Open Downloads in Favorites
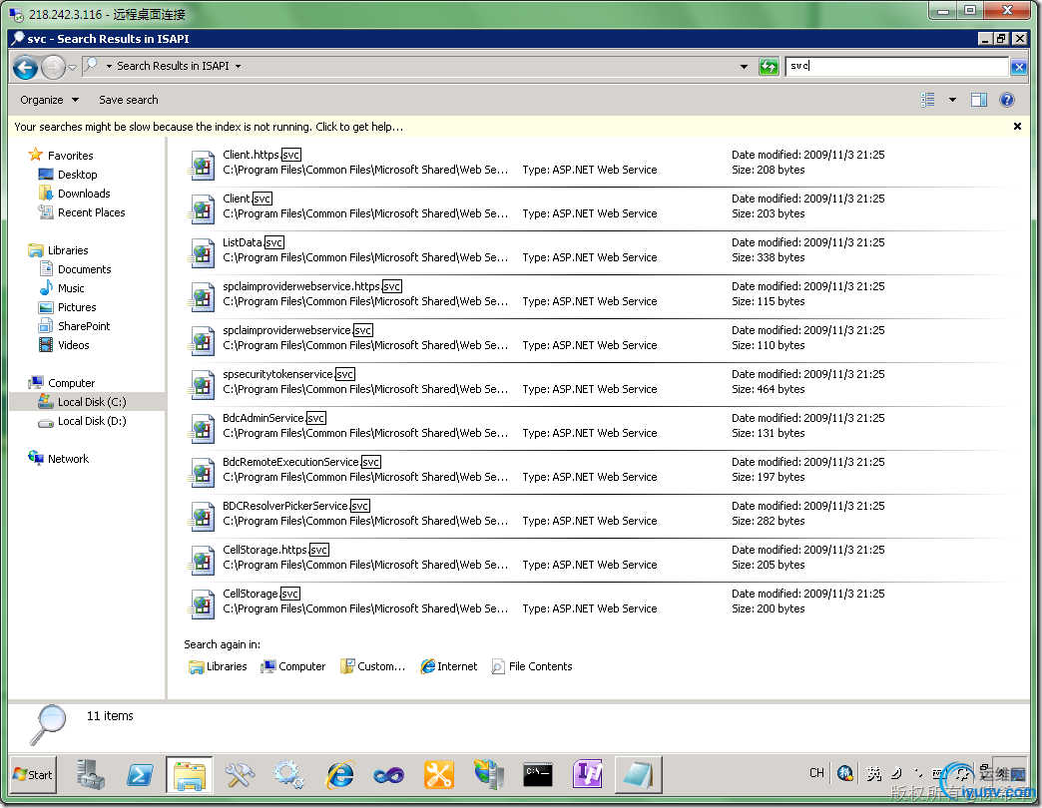This screenshot has height=808, width=1042. click(x=75, y=194)
